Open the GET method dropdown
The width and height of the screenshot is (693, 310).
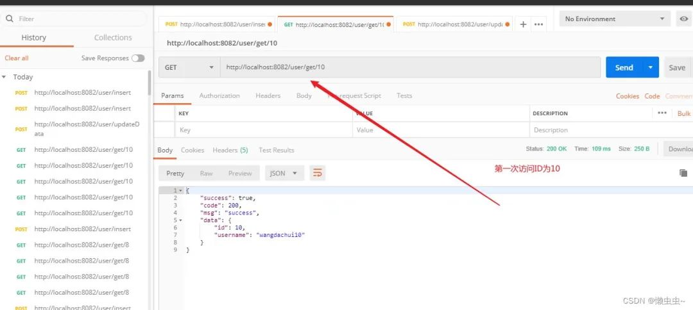tap(189, 67)
